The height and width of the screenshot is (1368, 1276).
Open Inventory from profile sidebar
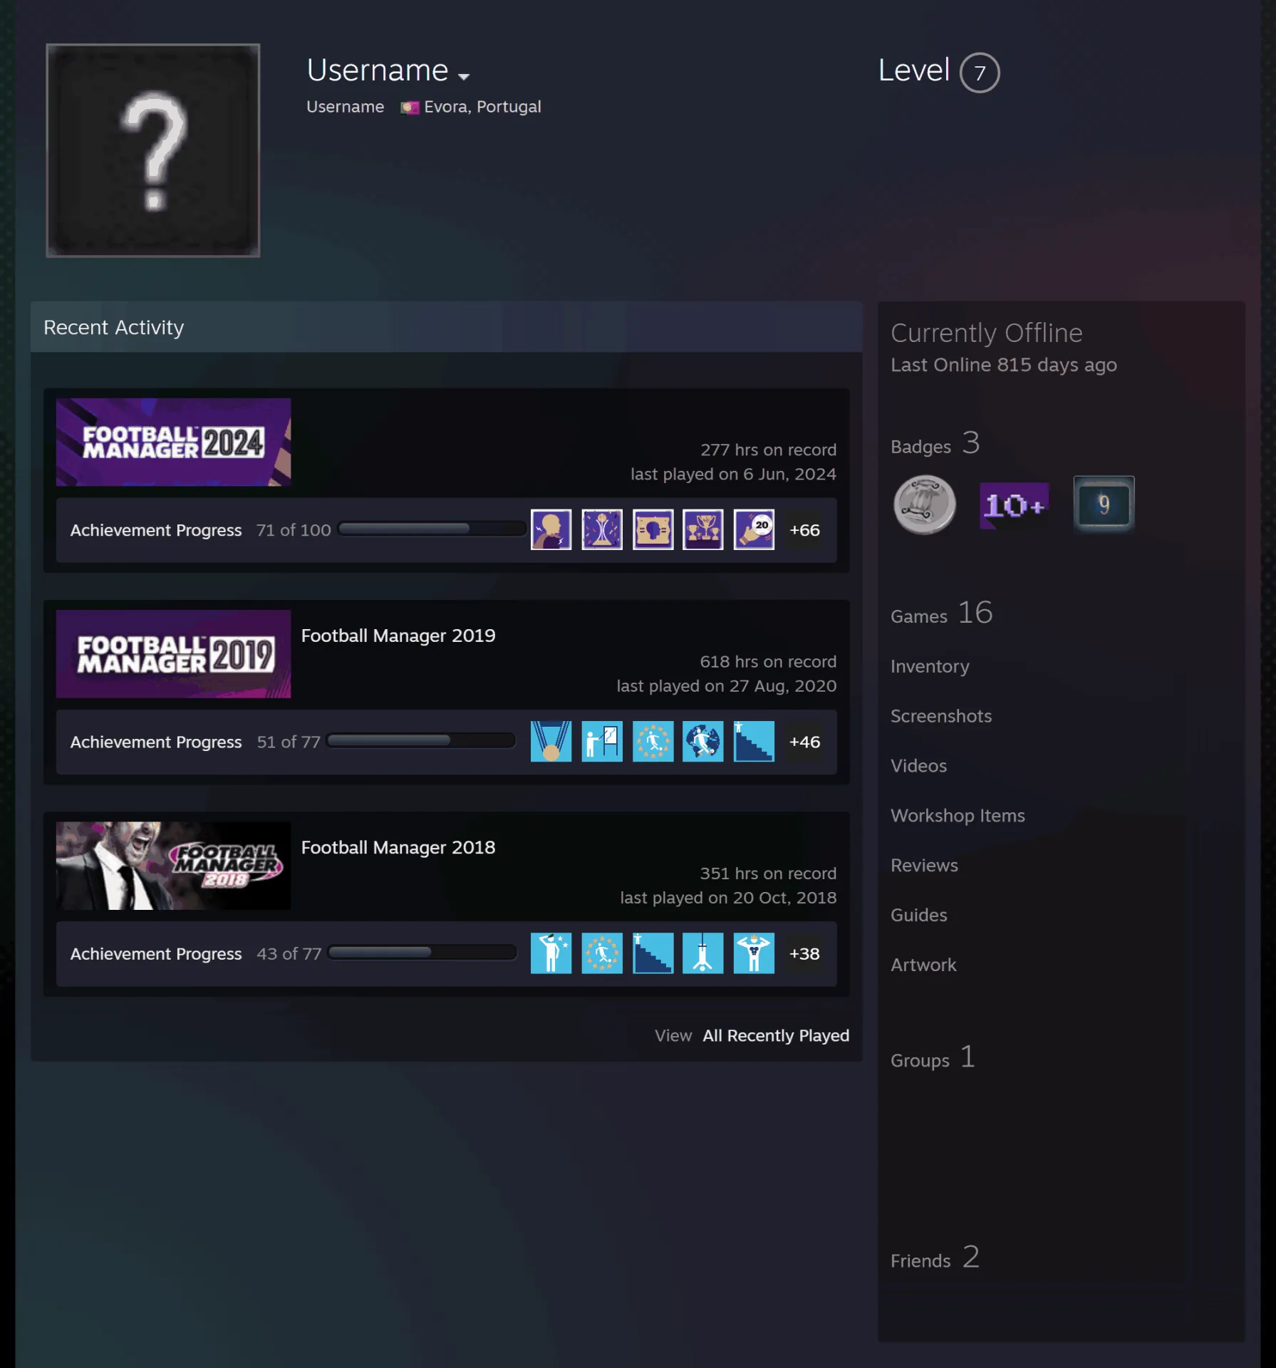[930, 666]
